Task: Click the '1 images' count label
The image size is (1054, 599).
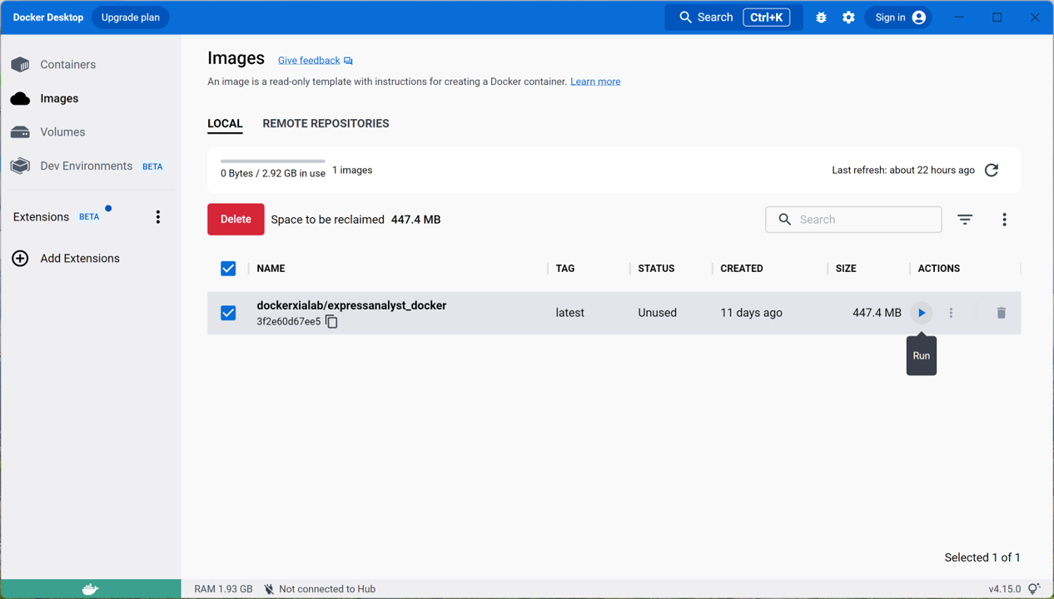Action: point(352,170)
